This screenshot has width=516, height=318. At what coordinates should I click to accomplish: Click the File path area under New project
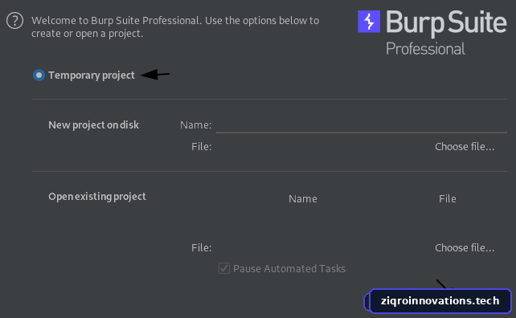point(322,147)
